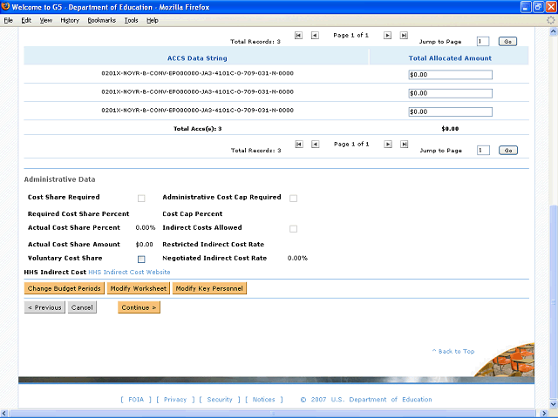
Task: Toggle the Voluntary Cost Share checkbox
Action: tap(141, 260)
